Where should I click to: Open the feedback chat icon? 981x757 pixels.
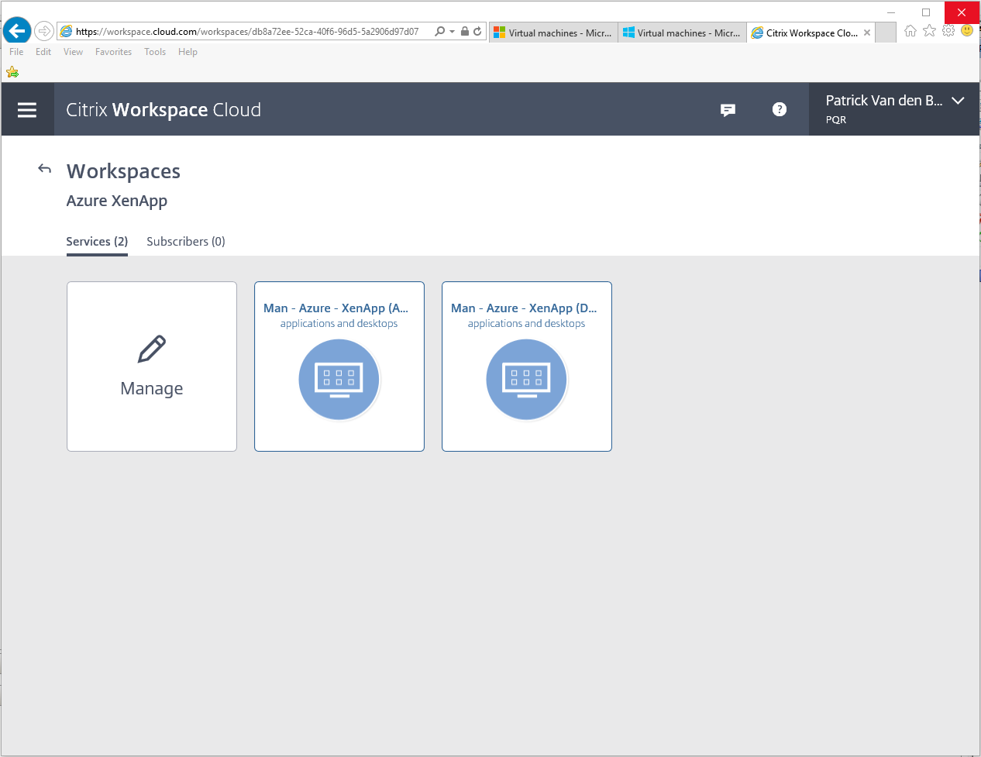click(x=728, y=110)
